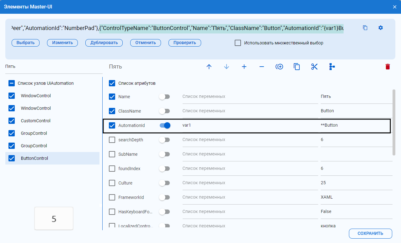
Task: Turn on the Culture row variable switch
Action: [x=164, y=183]
